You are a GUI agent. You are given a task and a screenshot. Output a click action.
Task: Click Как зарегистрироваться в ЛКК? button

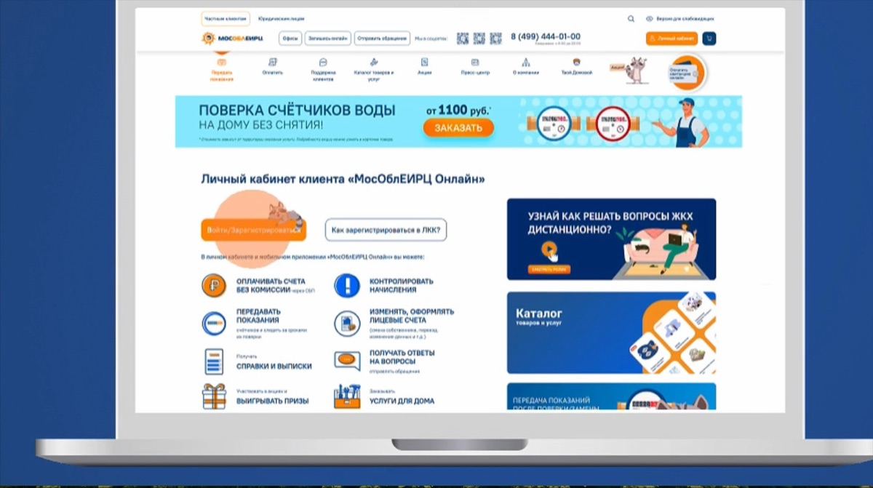(x=386, y=230)
